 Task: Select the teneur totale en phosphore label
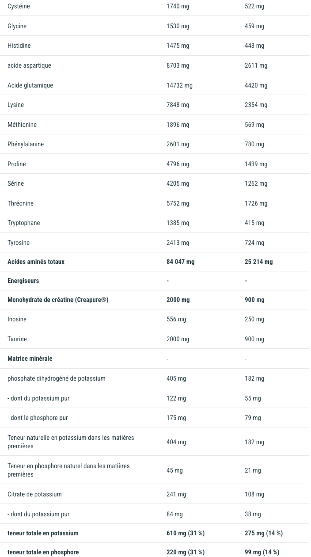43,552
